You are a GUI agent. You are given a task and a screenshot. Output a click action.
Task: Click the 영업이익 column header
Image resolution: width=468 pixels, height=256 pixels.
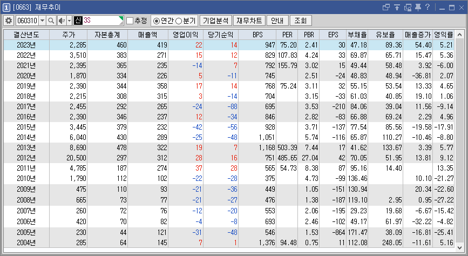tap(186, 35)
